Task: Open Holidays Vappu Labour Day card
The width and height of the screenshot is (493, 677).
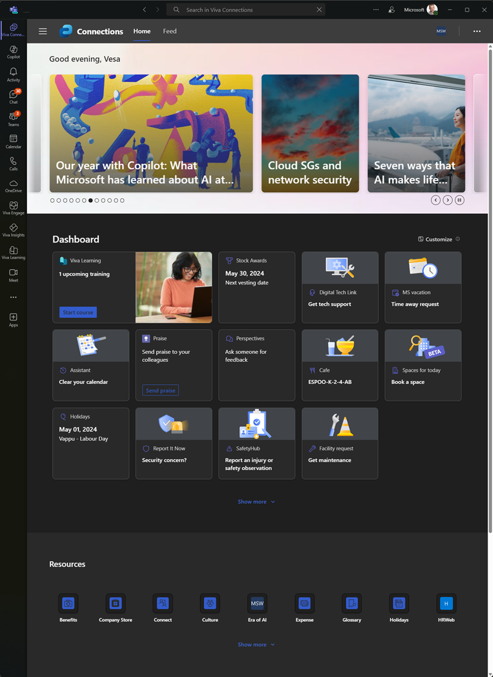Action: pos(91,443)
